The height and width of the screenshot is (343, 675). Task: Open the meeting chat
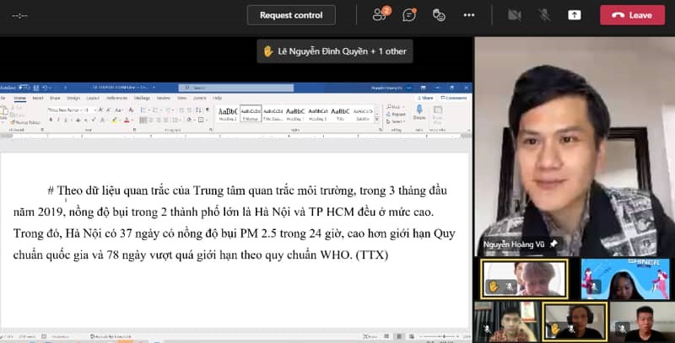point(409,14)
